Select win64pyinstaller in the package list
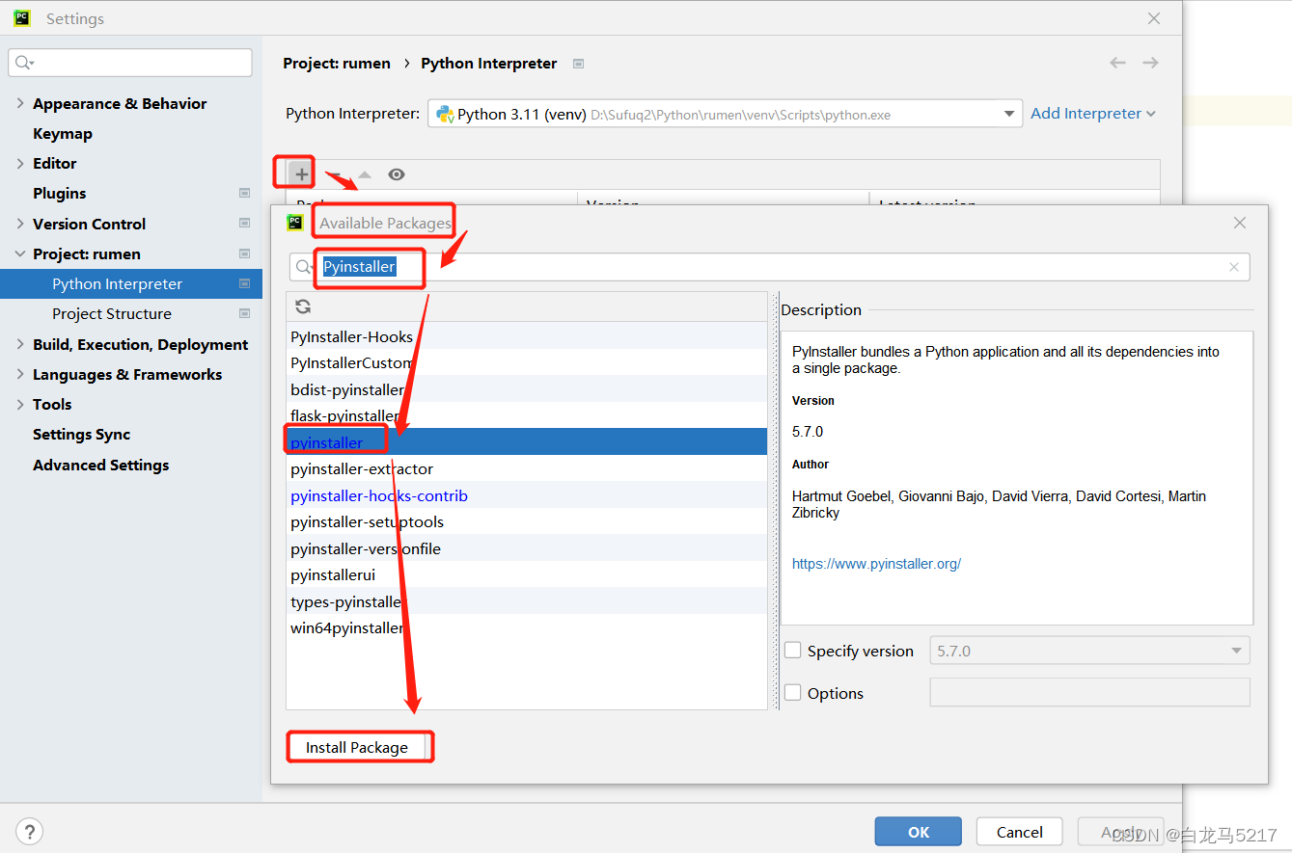1292x853 pixels. pyautogui.click(x=527, y=627)
